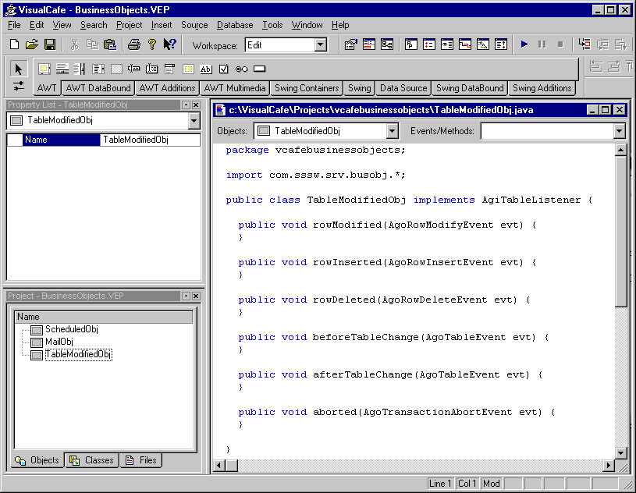Open the Search menu
The height and width of the screenshot is (493, 636).
[x=94, y=25]
